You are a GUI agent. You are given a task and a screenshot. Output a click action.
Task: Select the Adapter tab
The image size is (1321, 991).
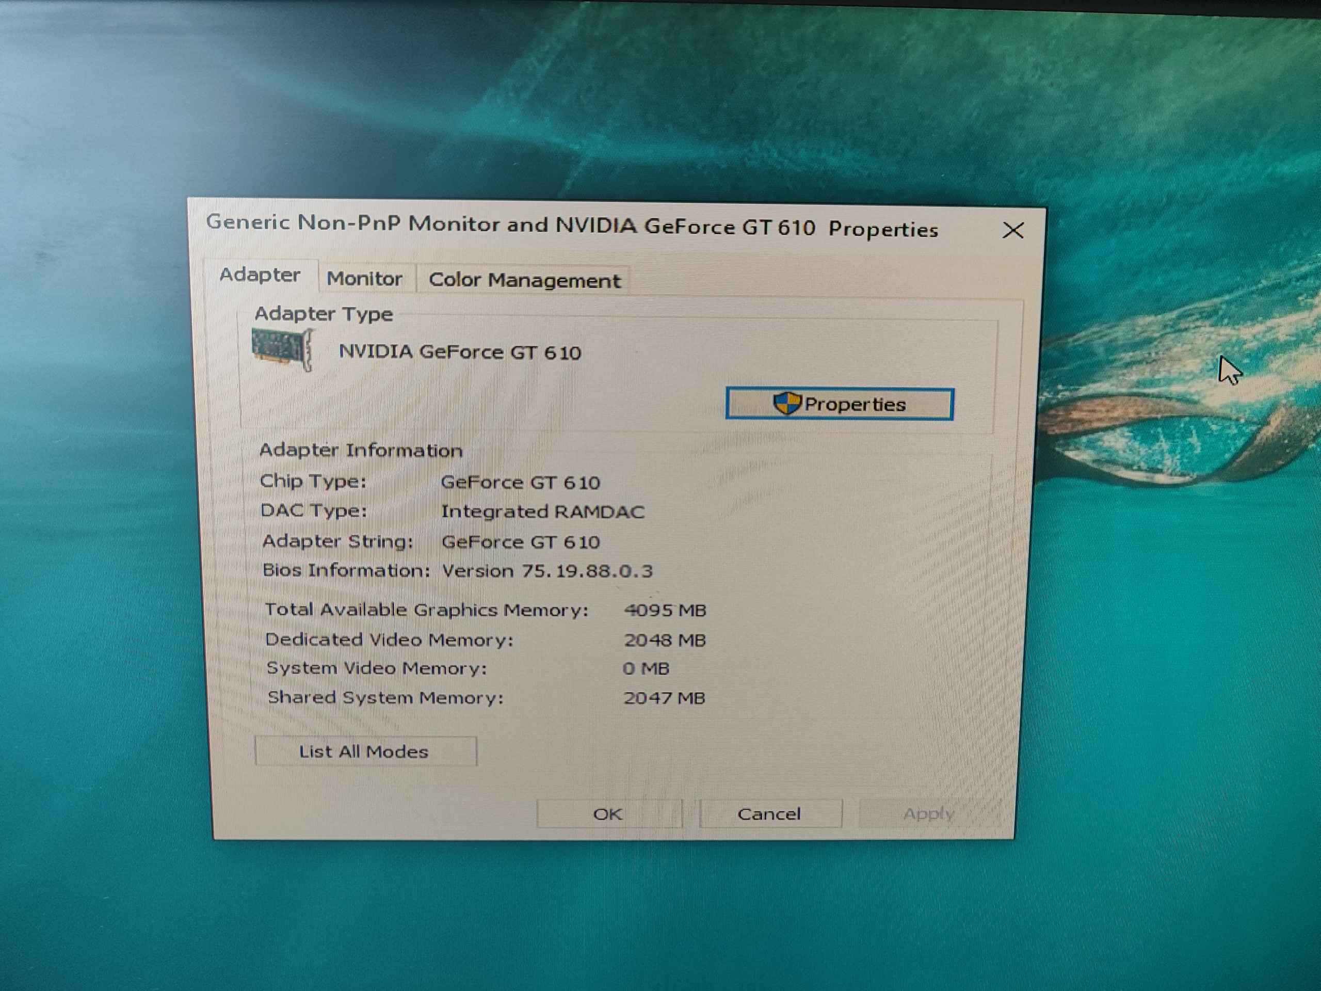click(x=260, y=276)
